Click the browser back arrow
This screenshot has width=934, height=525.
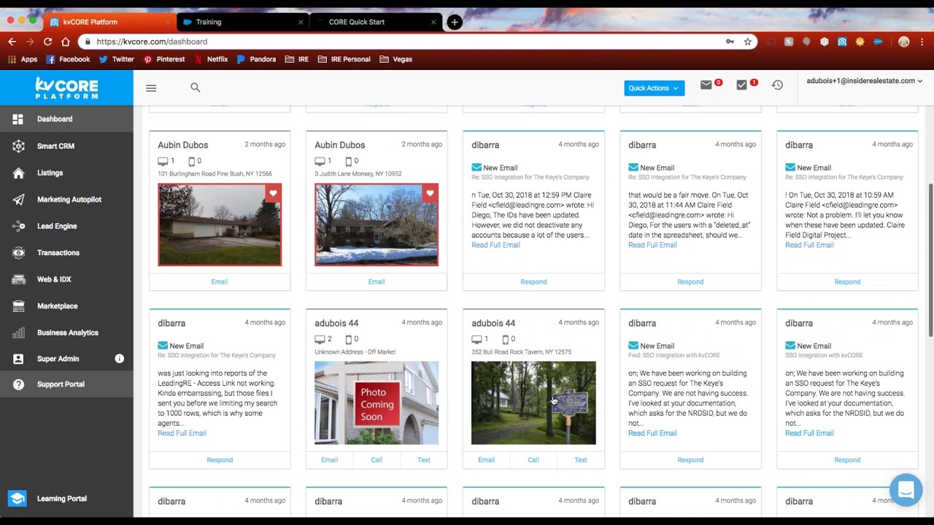(12, 42)
